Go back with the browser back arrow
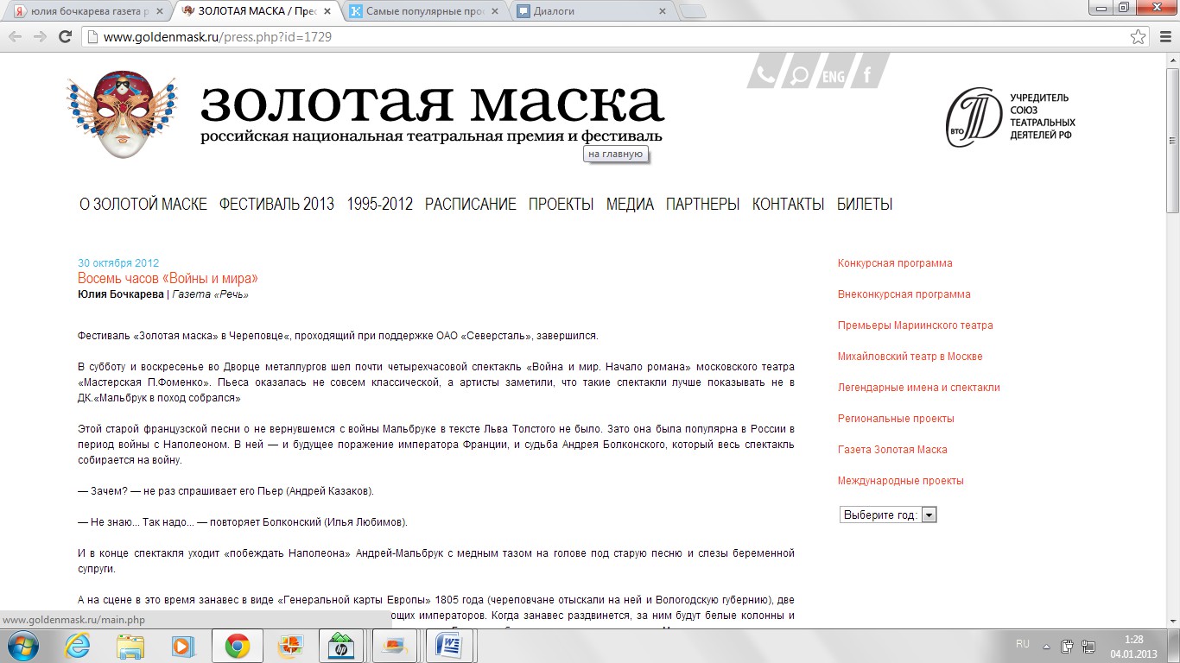The width and height of the screenshot is (1180, 663). [x=15, y=37]
